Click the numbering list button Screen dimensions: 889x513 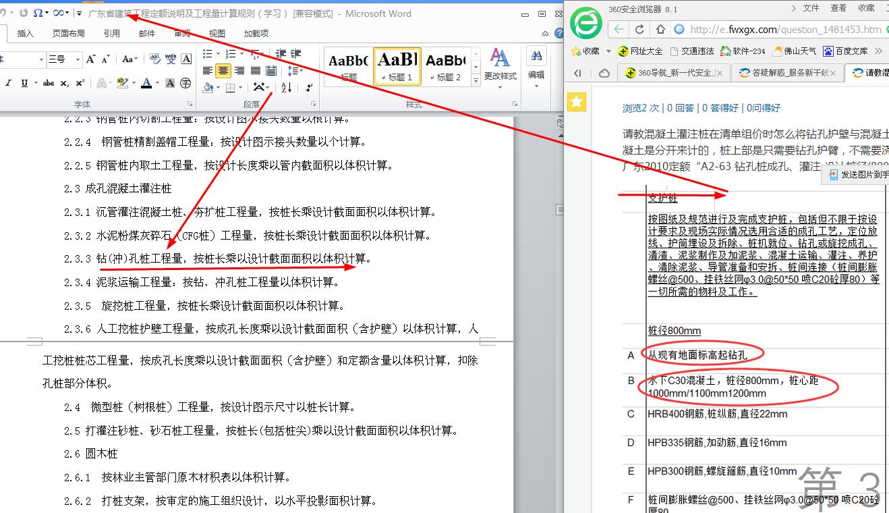point(231,53)
